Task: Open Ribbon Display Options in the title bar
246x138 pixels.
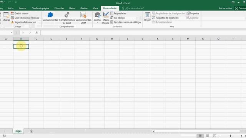Action: click(233, 2)
